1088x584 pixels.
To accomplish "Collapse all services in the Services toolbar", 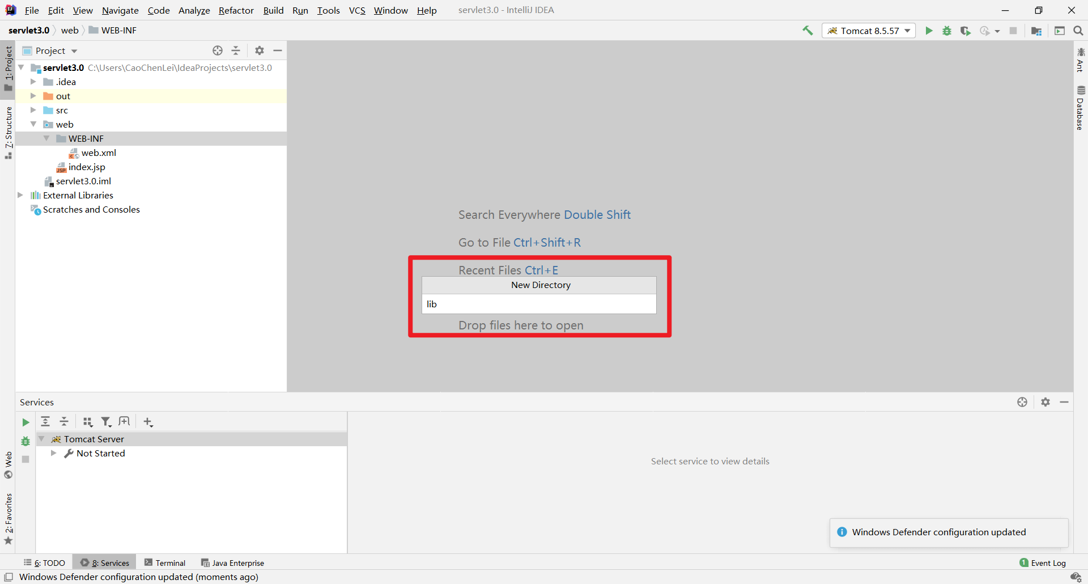I will tap(64, 421).
